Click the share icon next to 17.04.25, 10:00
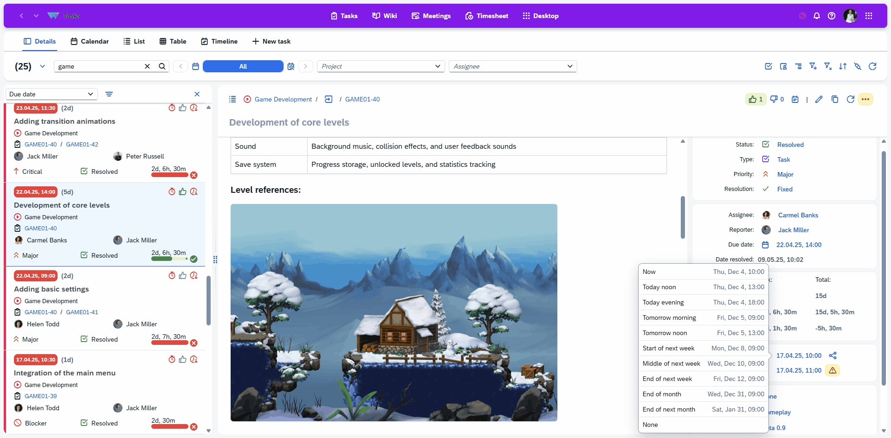The height and width of the screenshot is (438, 891). coord(833,355)
